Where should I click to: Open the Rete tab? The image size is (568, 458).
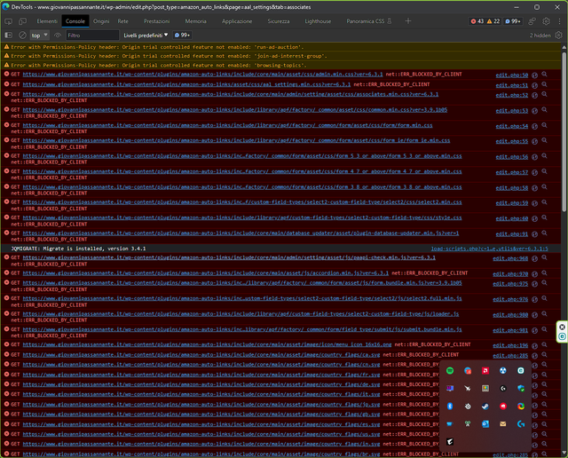click(x=122, y=21)
